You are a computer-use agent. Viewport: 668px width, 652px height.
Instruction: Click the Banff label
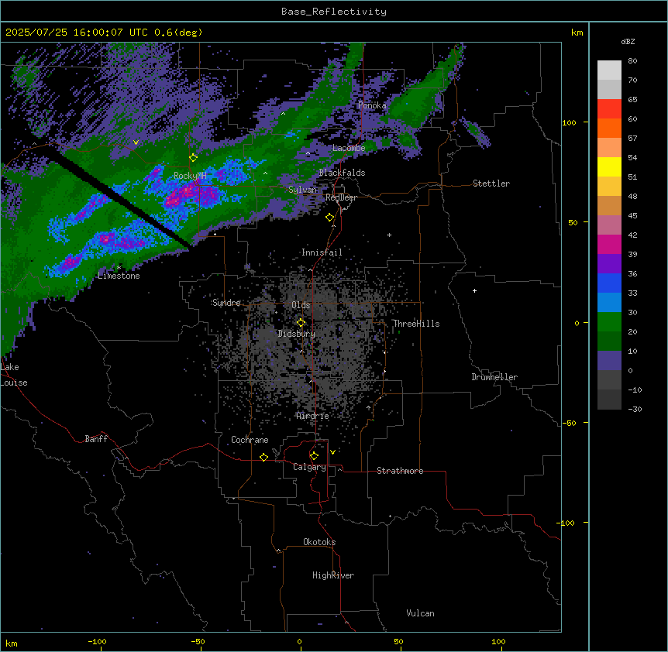[x=96, y=439]
